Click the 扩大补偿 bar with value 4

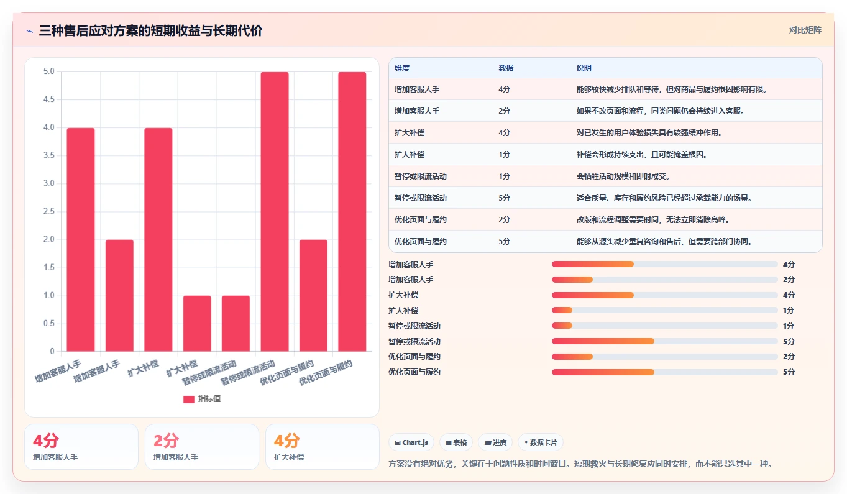click(x=158, y=240)
